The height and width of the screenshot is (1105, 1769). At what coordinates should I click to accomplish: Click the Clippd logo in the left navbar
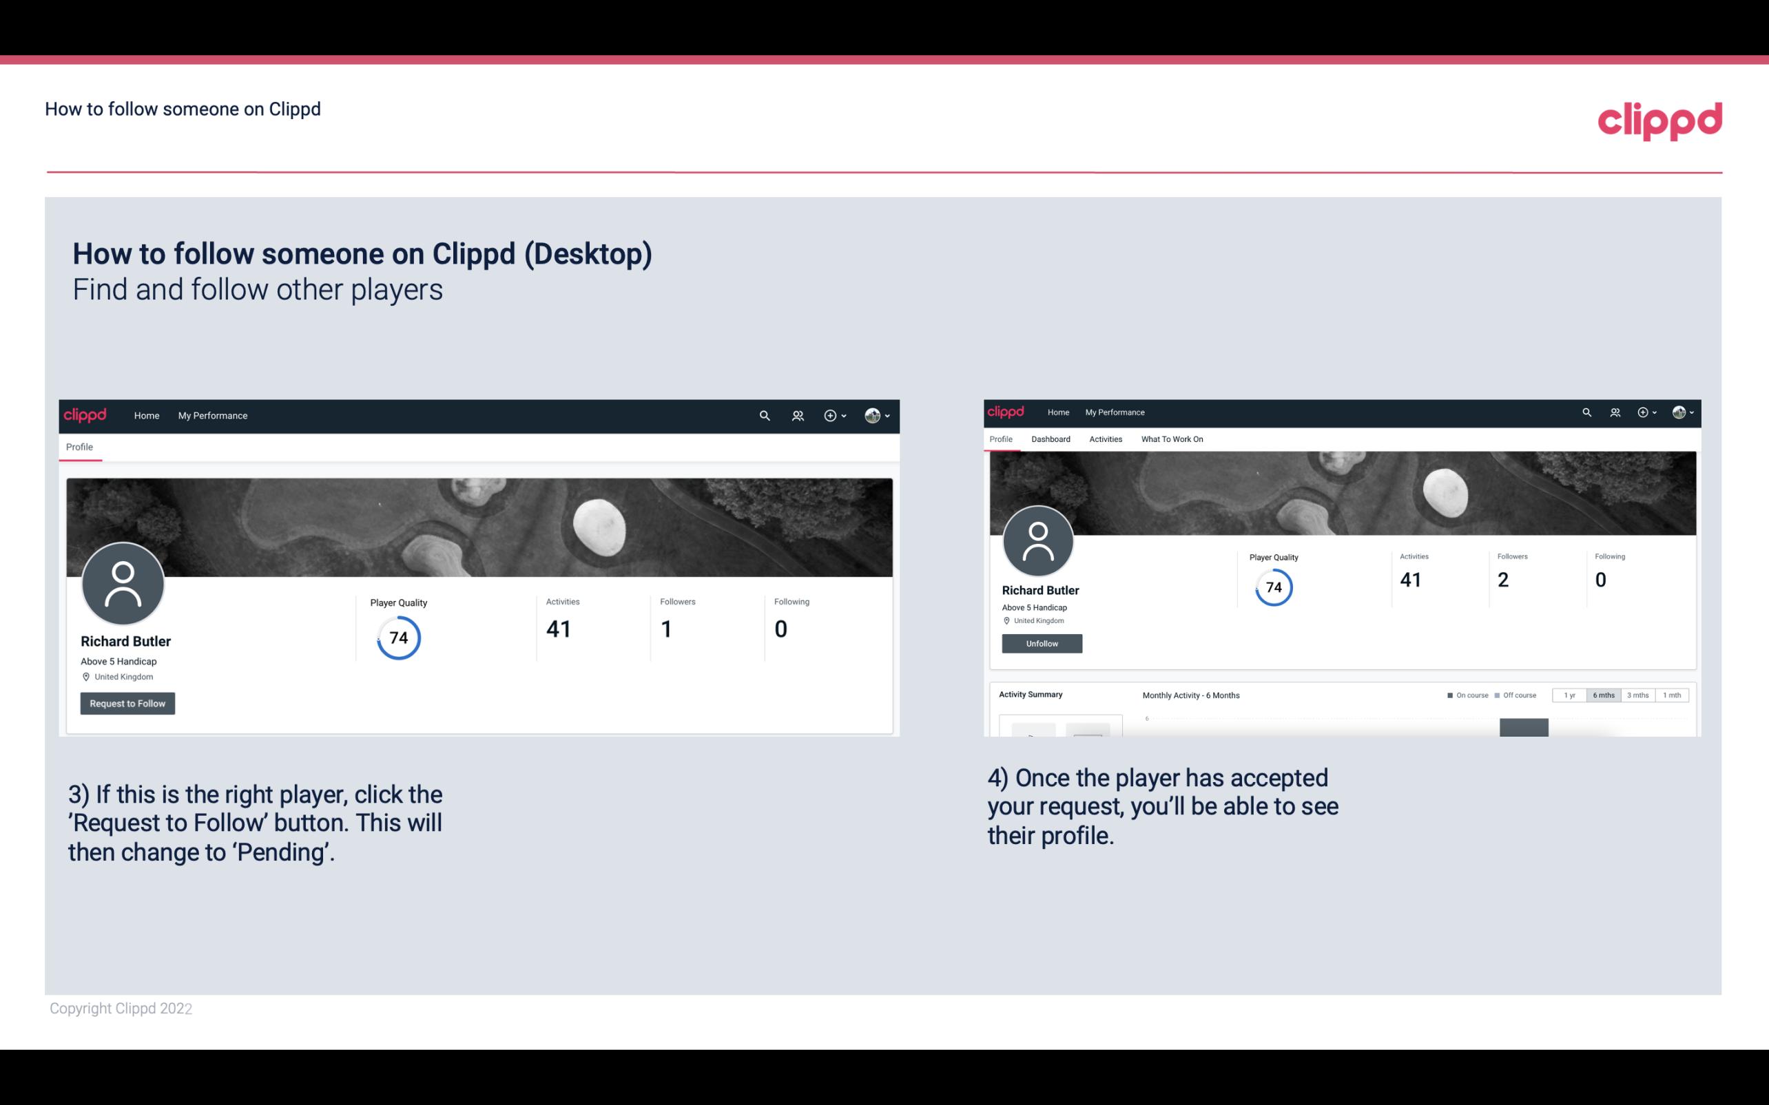(x=85, y=415)
